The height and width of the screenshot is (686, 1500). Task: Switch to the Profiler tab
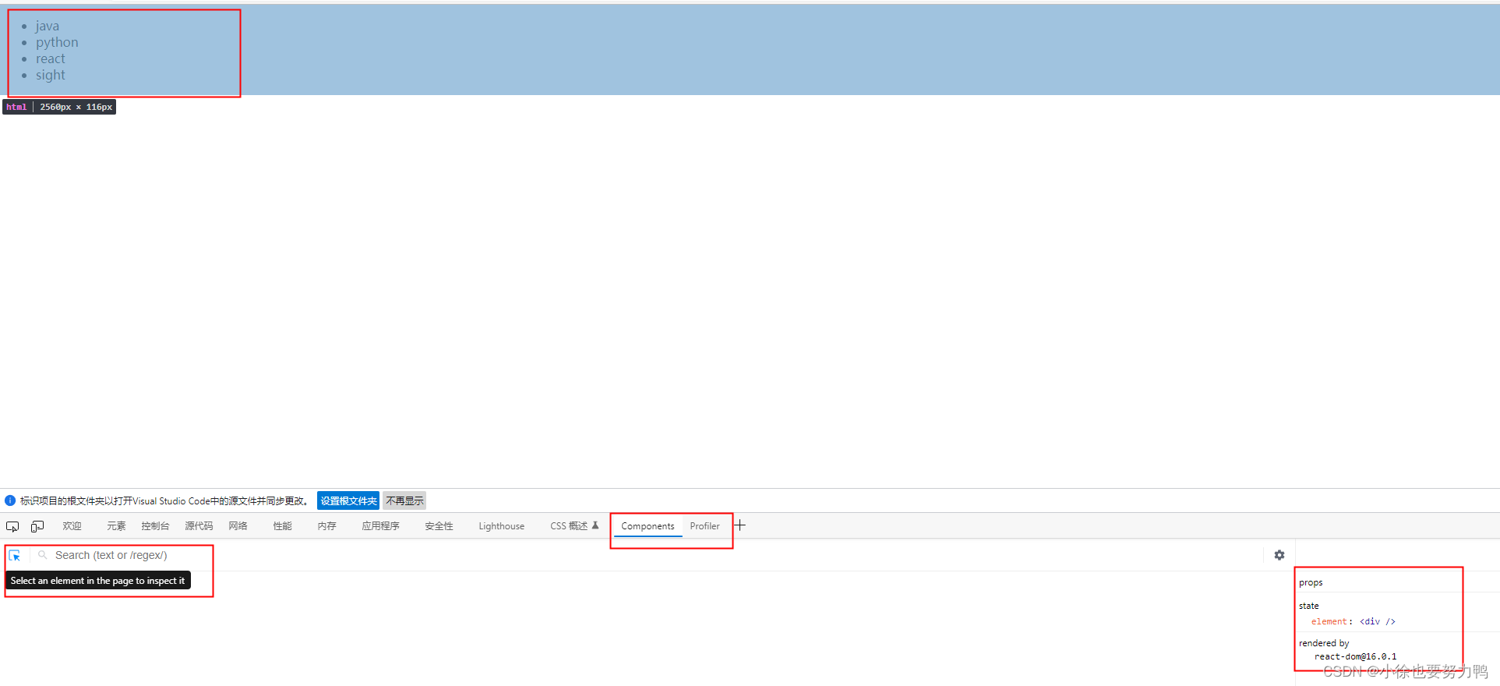704,526
